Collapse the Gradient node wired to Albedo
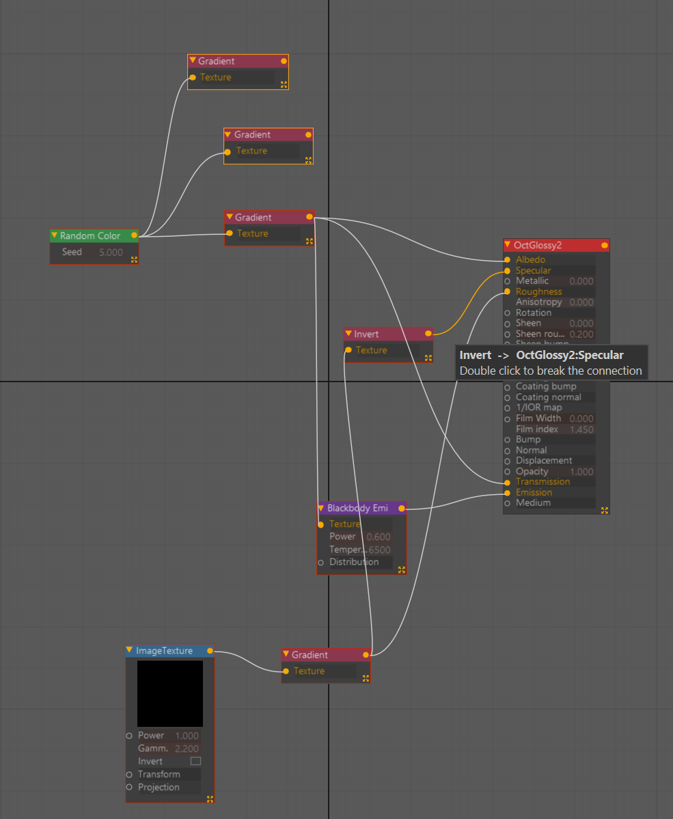The height and width of the screenshot is (819, 673). point(229,217)
